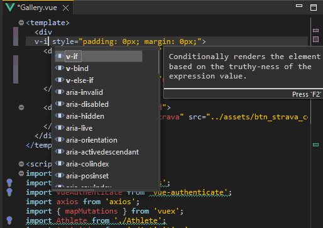This screenshot has height=228, width=323.
Task: Click attribute icon beside v-if
Action: [x=60, y=56]
